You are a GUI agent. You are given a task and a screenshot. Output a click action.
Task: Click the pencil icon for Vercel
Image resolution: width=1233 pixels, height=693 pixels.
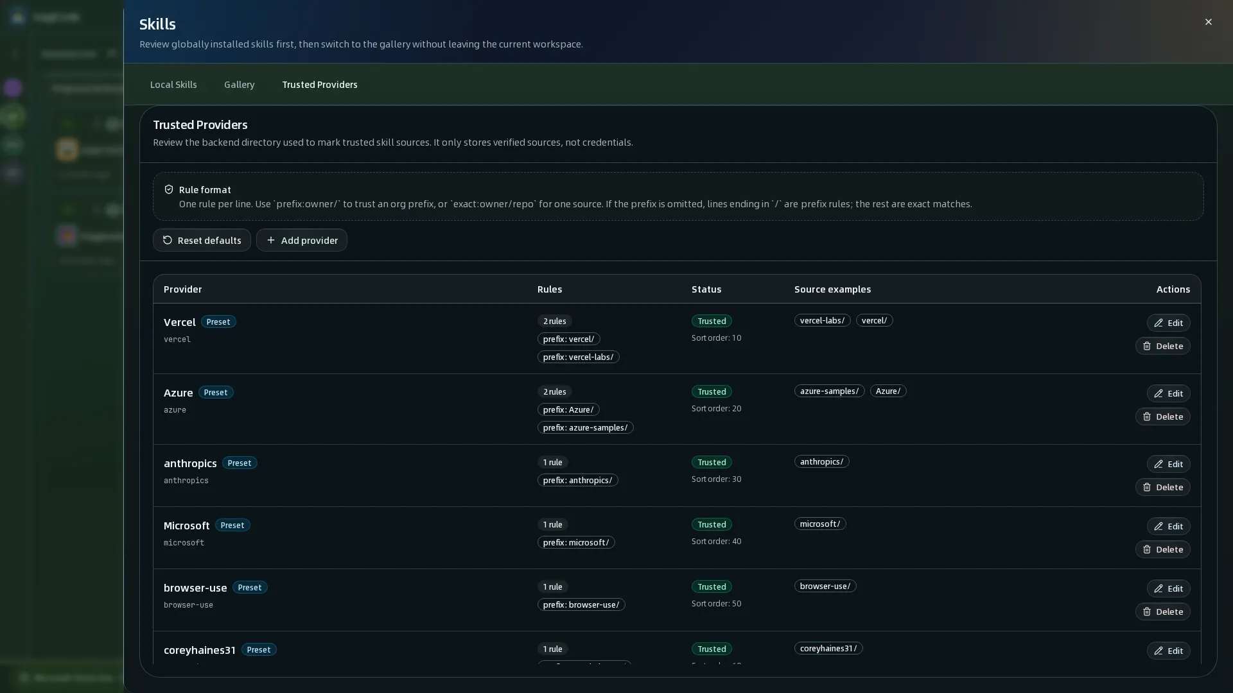click(1159, 323)
